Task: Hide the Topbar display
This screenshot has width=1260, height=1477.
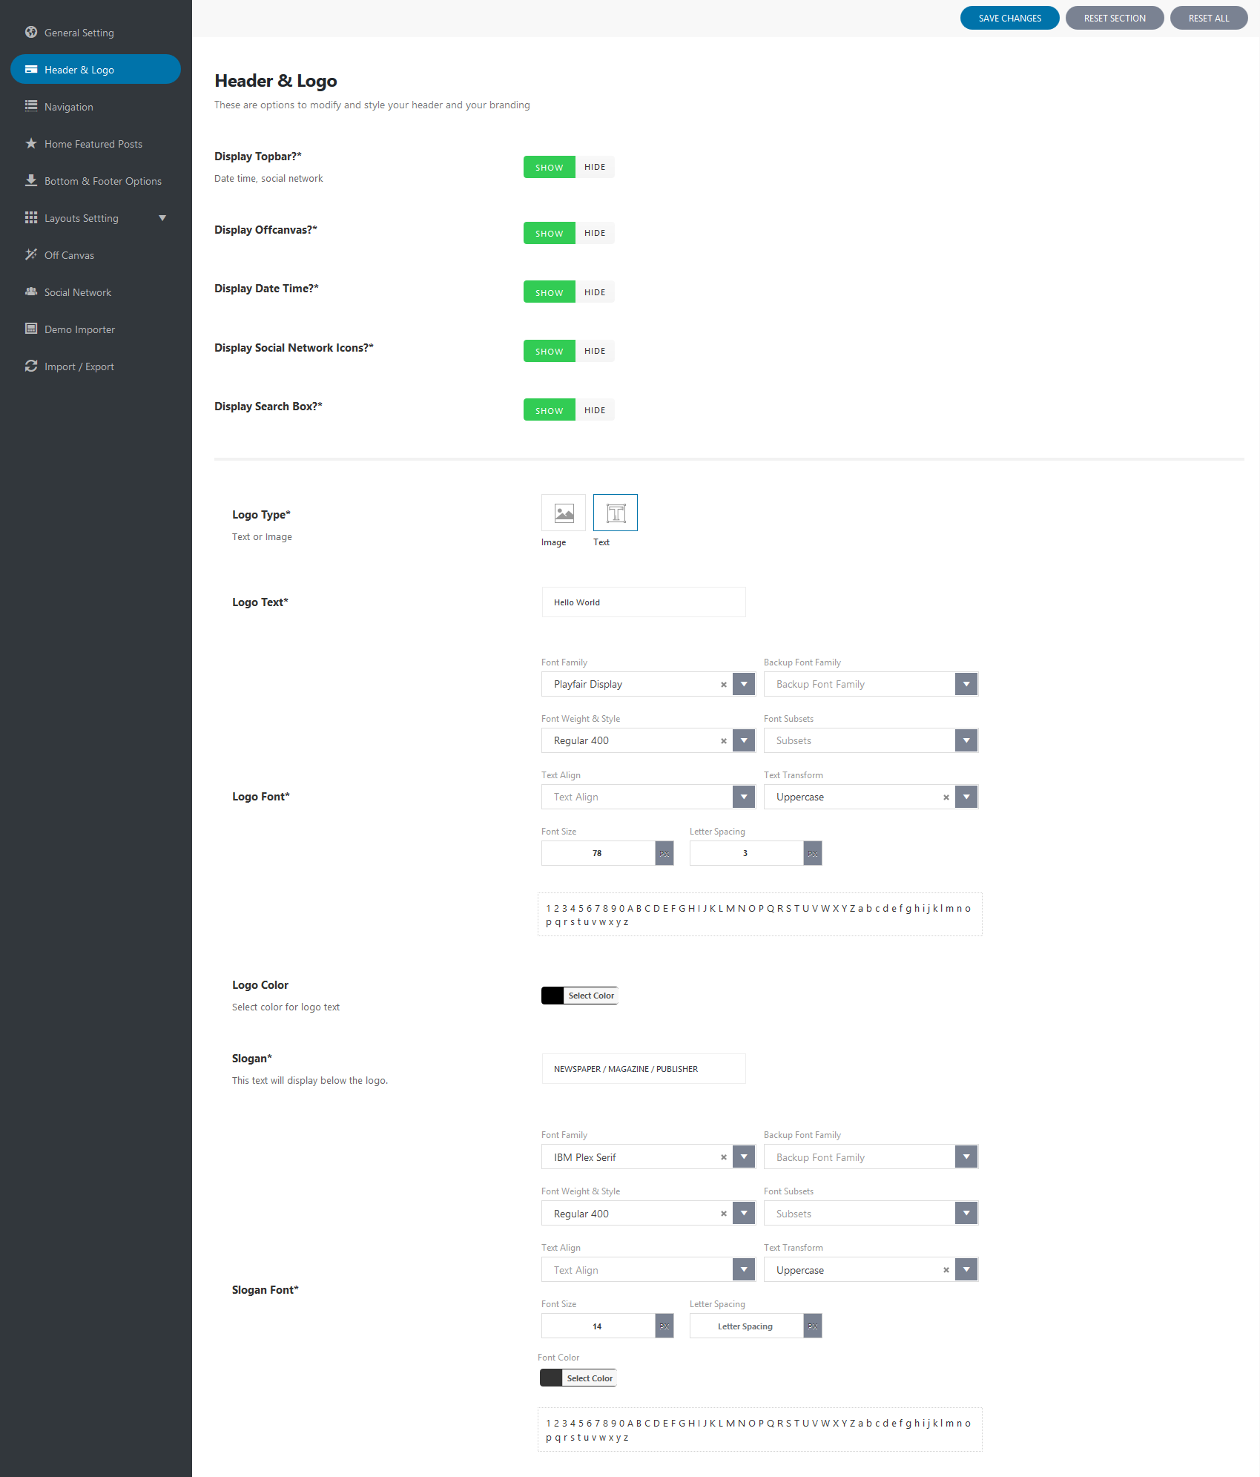Action: point(594,167)
